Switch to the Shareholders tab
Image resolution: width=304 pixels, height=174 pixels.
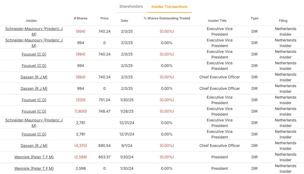tap(131, 6)
